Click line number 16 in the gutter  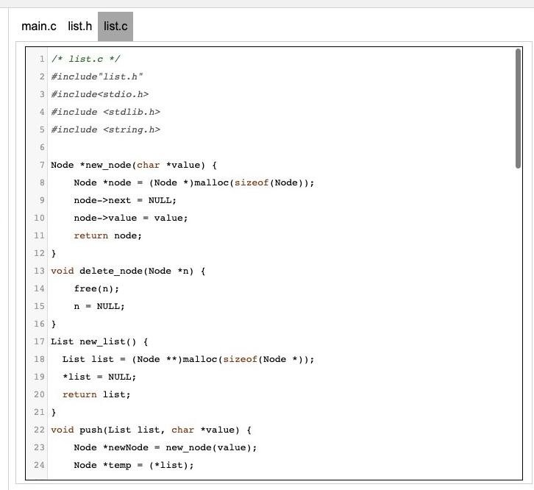click(x=39, y=324)
